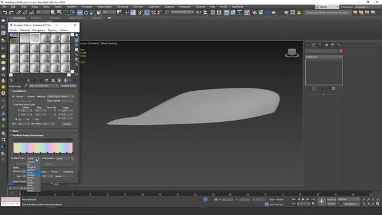Click the pink object color swatch
382x215 pixels.
(341, 51)
